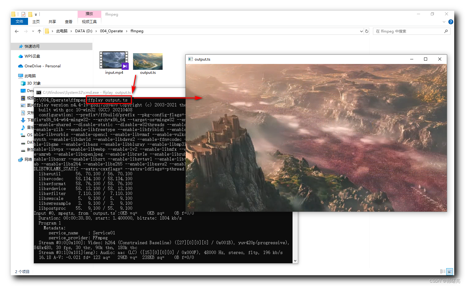Click the OS drive icon in navigation pane

click(23, 135)
